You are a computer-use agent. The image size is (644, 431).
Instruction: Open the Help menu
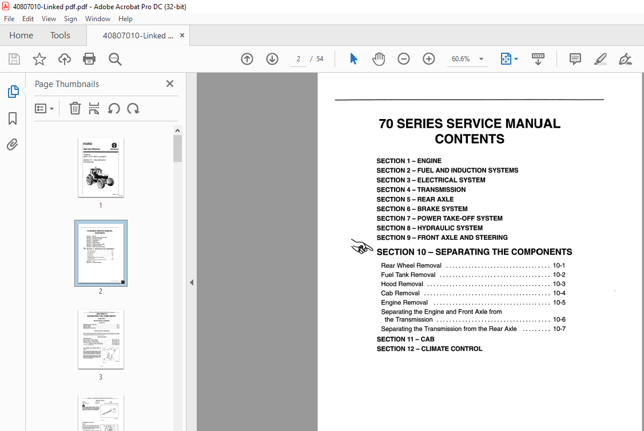point(125,19)
